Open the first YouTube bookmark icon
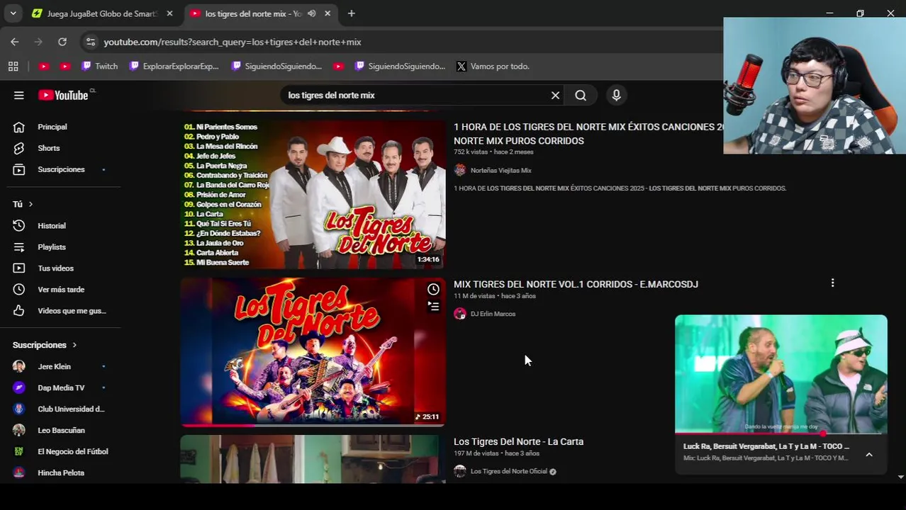Image resolution: width=906 pixels, height=510 pixels. coord(44,66)
